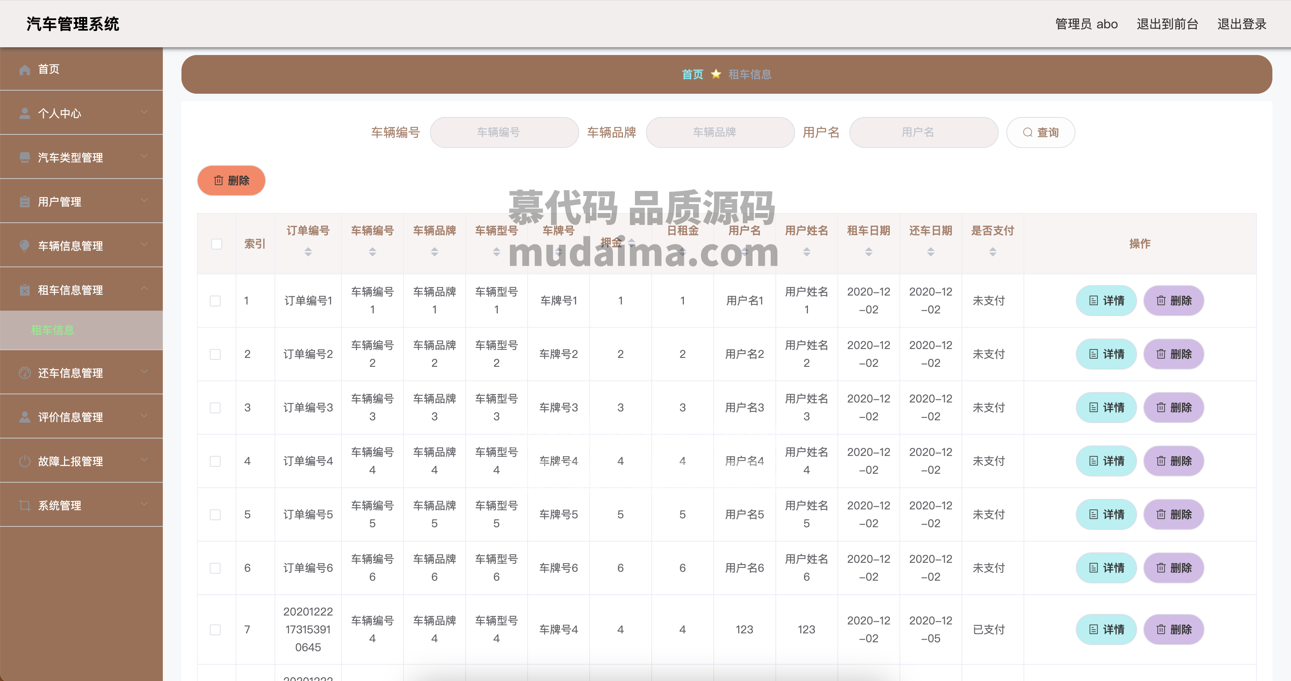Open the 用户管理 menu label
The height and width of the screenshot is (681, 1291).
click(x=60, y=202)
